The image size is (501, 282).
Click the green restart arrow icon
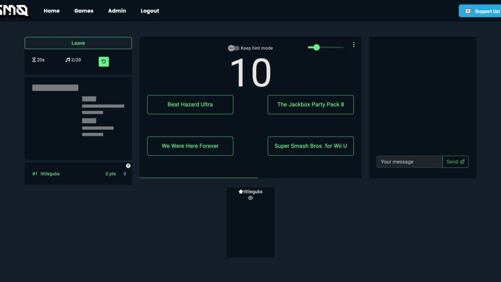click(x=103, y=61)
